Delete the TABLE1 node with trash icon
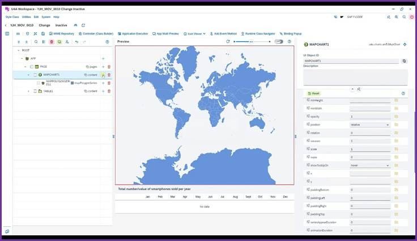This screenshot has height=241, width=417. coord(109,91)
